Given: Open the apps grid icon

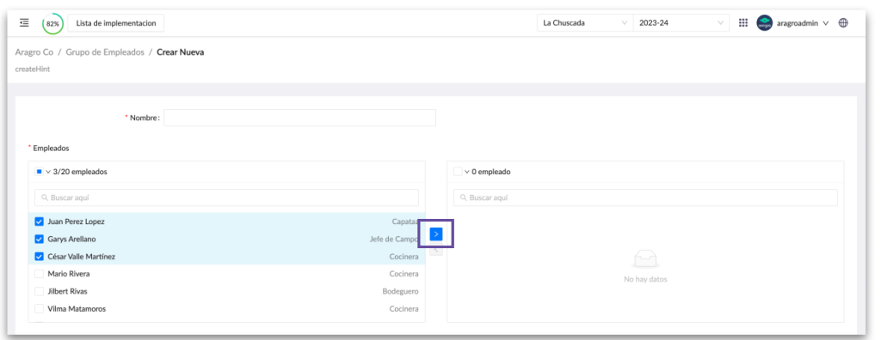Looking at the screenshot, I should pyautogui.click(x=743, y=23).
